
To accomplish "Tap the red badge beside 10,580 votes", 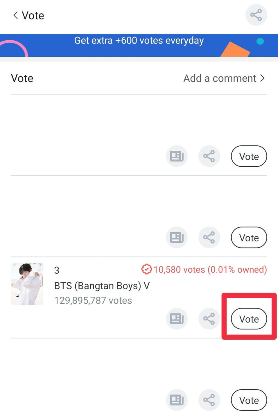I will [146, 269].
